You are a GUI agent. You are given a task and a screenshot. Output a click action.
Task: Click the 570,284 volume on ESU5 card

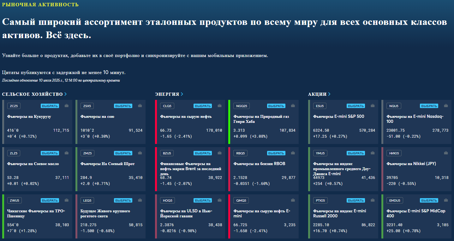(367, 130)
